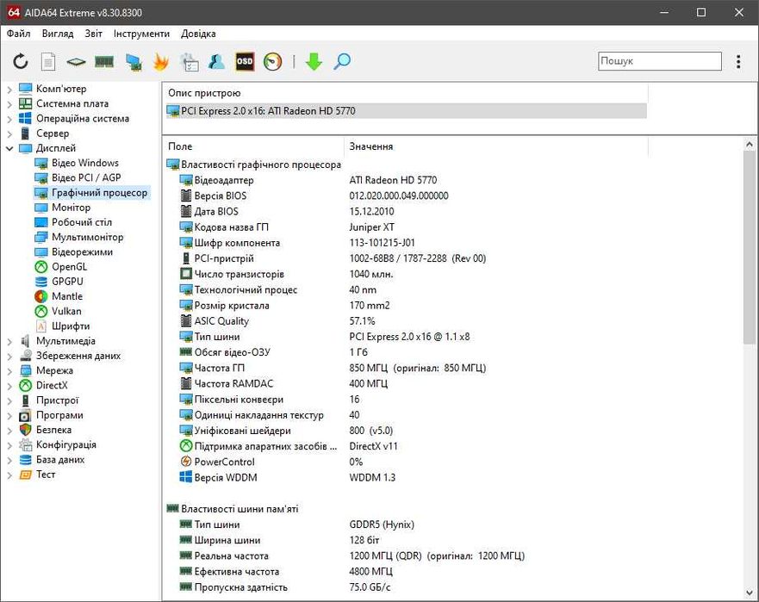Screen dimensions: 759x602
Task: Click the vertical scrollbar thumb
Action: pyautogui.click(x=750, y=248)
